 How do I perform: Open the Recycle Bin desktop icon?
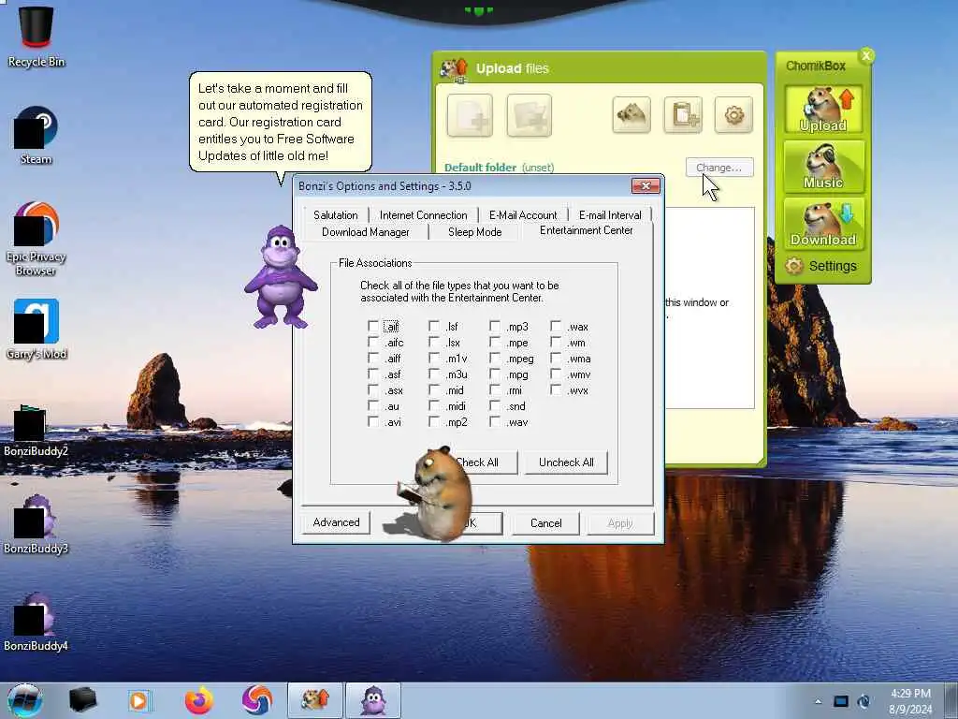36,37
